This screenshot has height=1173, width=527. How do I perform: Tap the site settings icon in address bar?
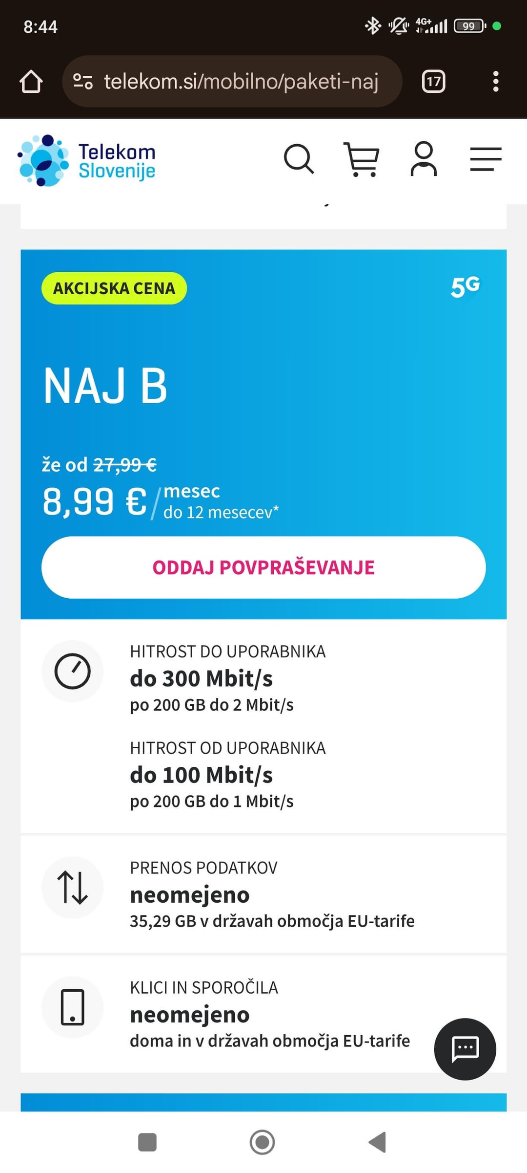83,81
